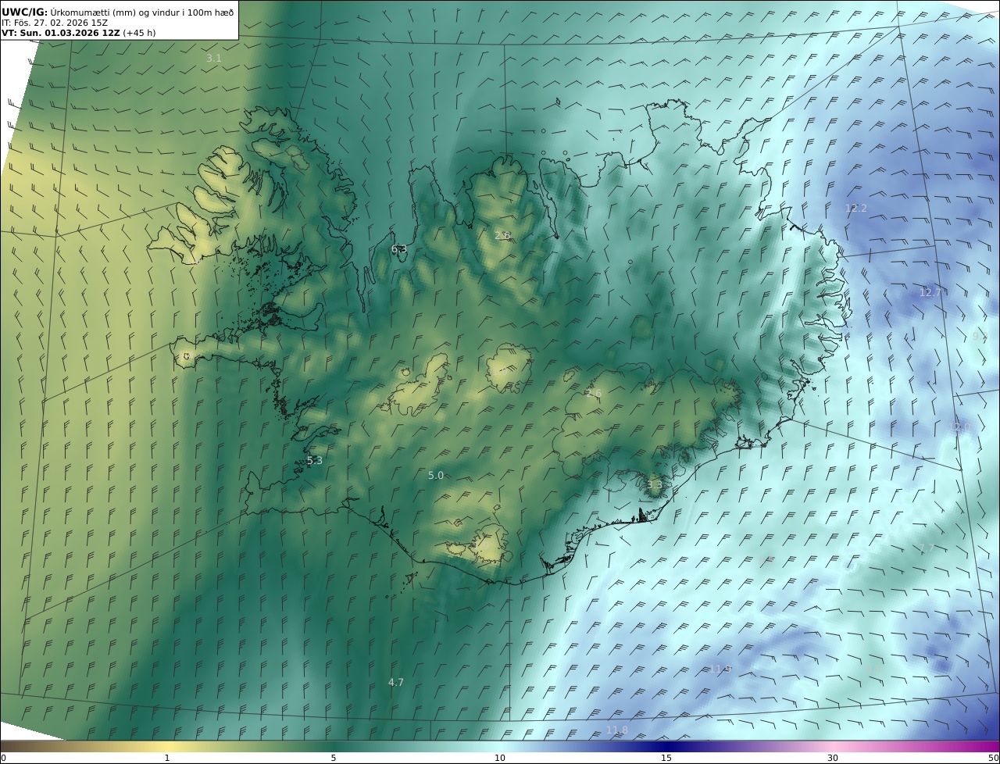Click the 4.7 precipitation value
The width and height of the screenshot is (1000, 764).
[396, 683]
